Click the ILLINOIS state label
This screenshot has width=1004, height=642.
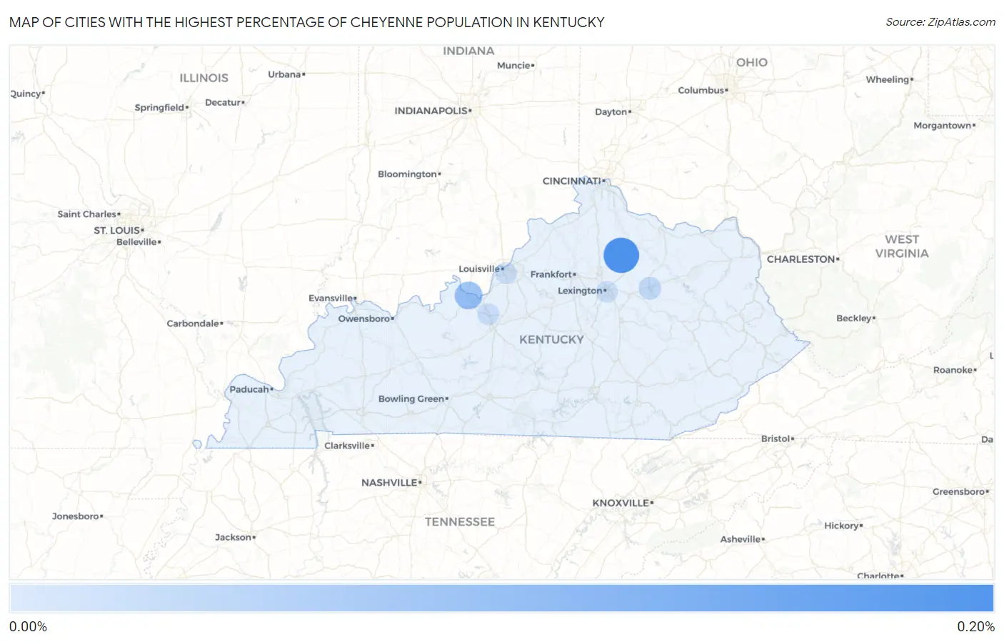click(204, 78)
